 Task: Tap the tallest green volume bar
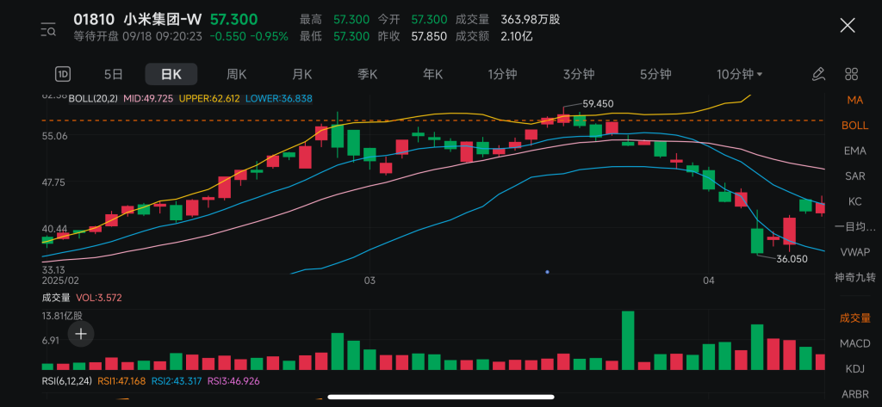click(x=628, y=341)
